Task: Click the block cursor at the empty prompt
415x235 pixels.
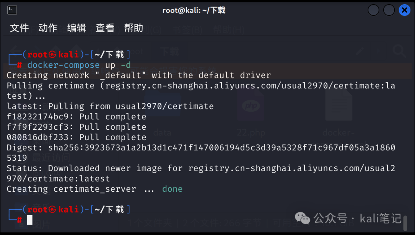Action: click(30, 220)
